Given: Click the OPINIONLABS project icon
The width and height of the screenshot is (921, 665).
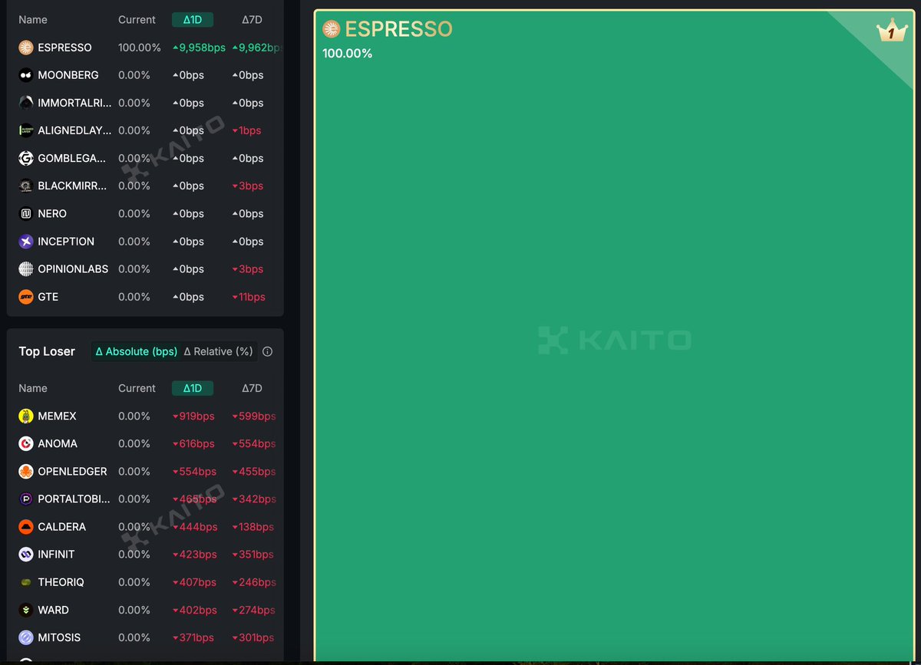Looking at the screenshot, I should pyautogui.click(x=26, y=269).
